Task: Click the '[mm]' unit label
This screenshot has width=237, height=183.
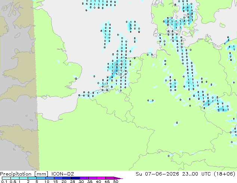Action: click(x=41, y=174)
